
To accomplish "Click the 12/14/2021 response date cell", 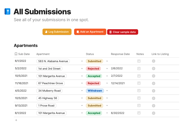I will (118, 83).
